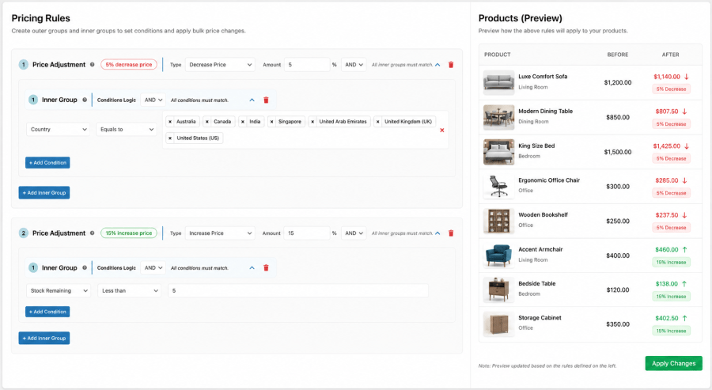Image resolution: width=712 pixels, height=390 pixels.
Task: Delete Price Adjustment 2 with its trash icon
Action: pos(451,233)
